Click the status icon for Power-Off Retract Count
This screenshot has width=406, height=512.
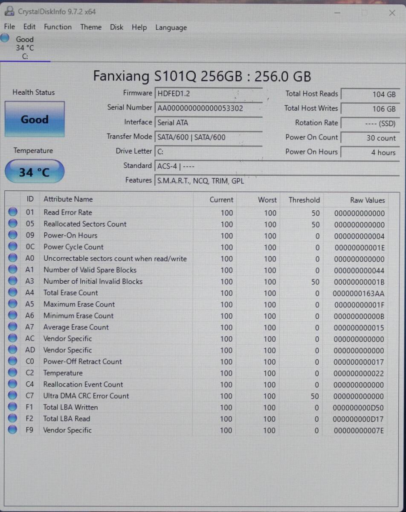[x=13, y=361]
